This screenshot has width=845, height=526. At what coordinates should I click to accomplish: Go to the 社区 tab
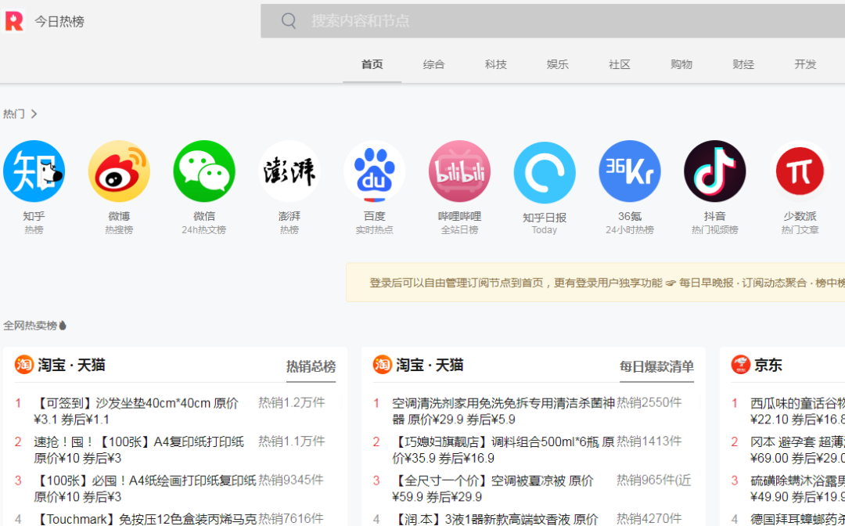click(x=620, y=65)
